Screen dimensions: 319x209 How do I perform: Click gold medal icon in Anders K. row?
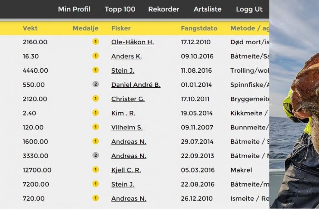96,56
